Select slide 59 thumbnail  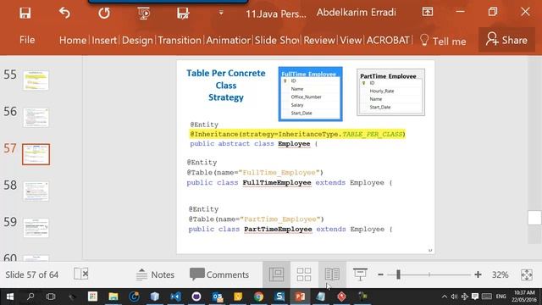(x=36, y=228)
